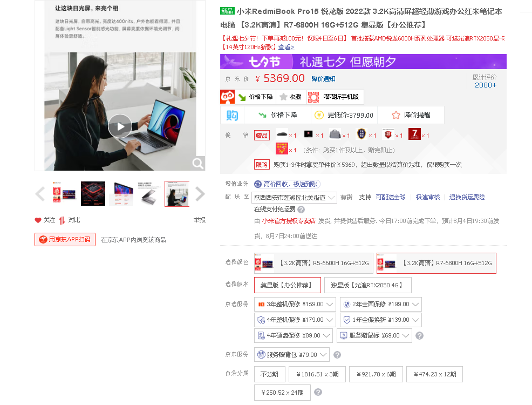The image size is (532, 405).
Task: Click the 关注 heart icon
Action: (x=38, y=220)
